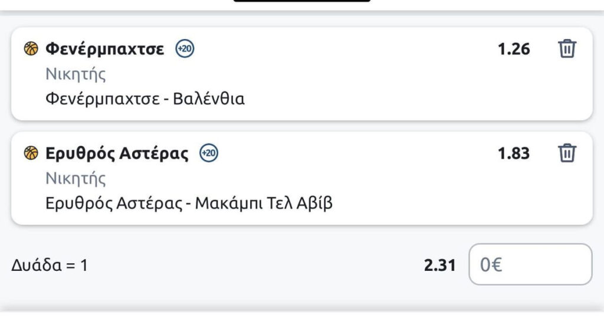Delete the Φενέρμπαχτσε bet selection
The image size is (604, 324).
pos(567,48)
